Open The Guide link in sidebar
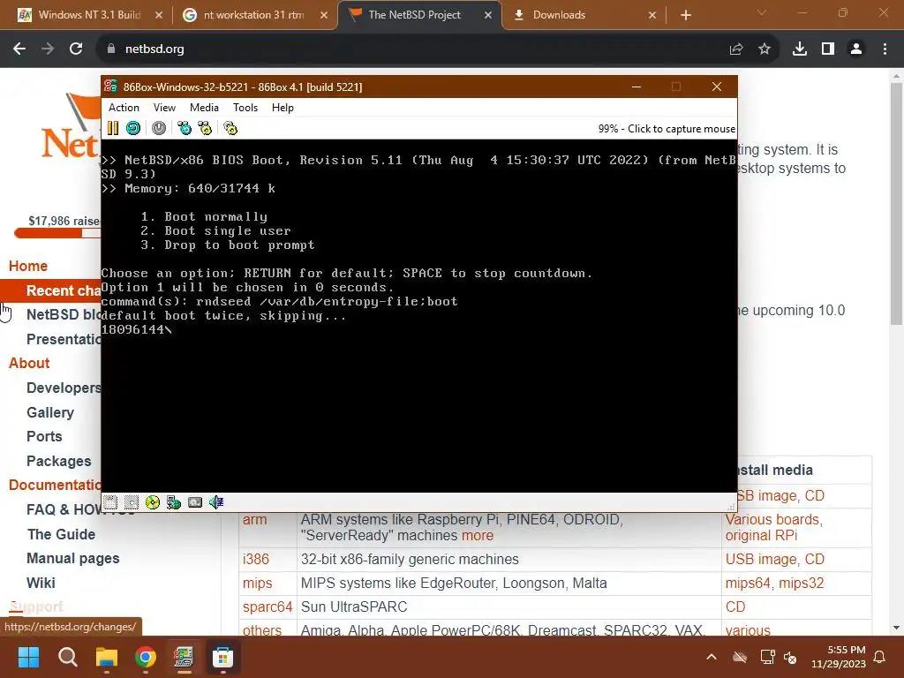This screenshot has height=678, width=904. (61, 534)
